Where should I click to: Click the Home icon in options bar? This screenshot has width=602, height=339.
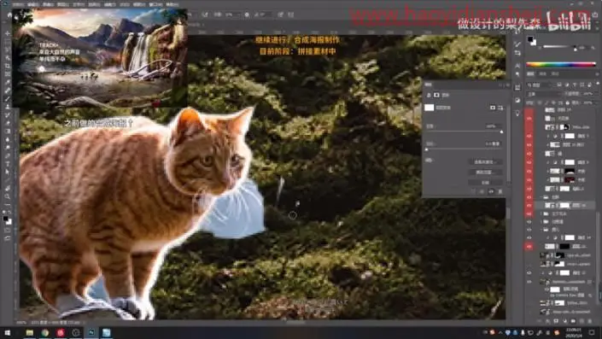[9, 15]
